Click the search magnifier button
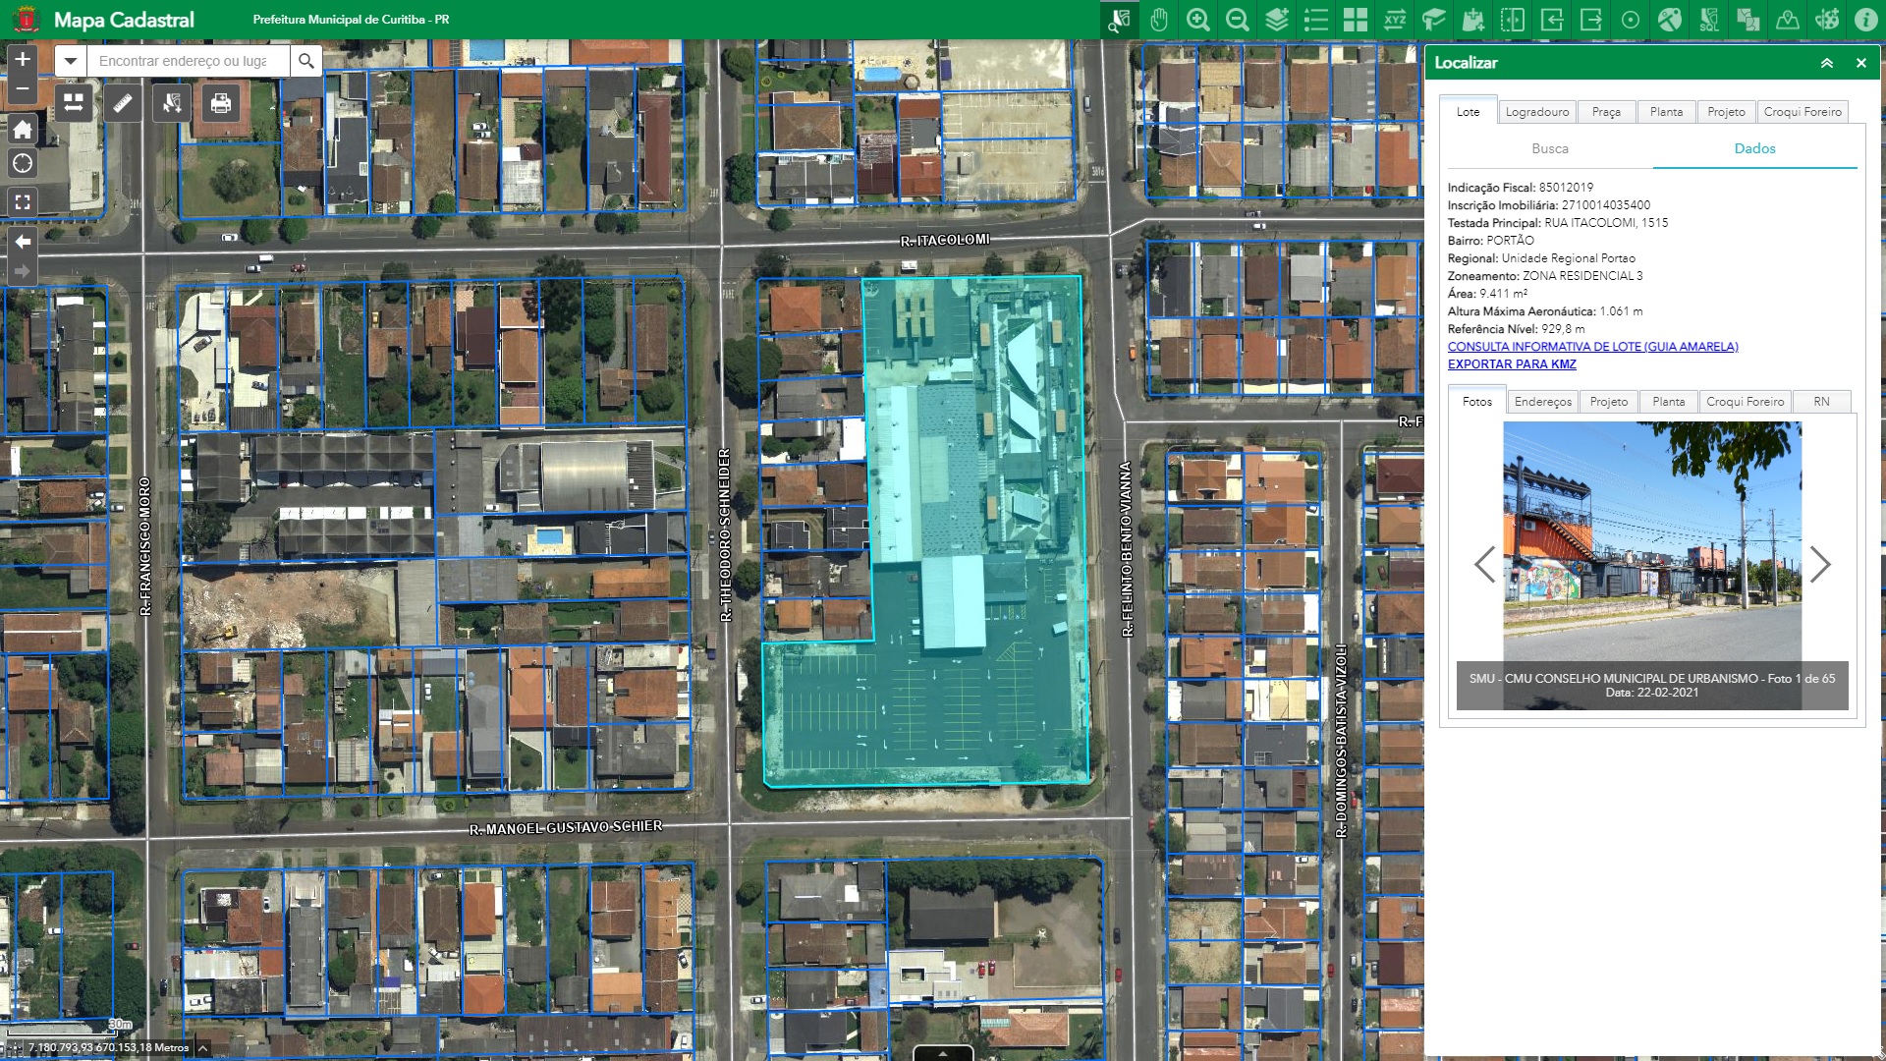This screenshot has width=1886, height=1061. coord(306,61)
